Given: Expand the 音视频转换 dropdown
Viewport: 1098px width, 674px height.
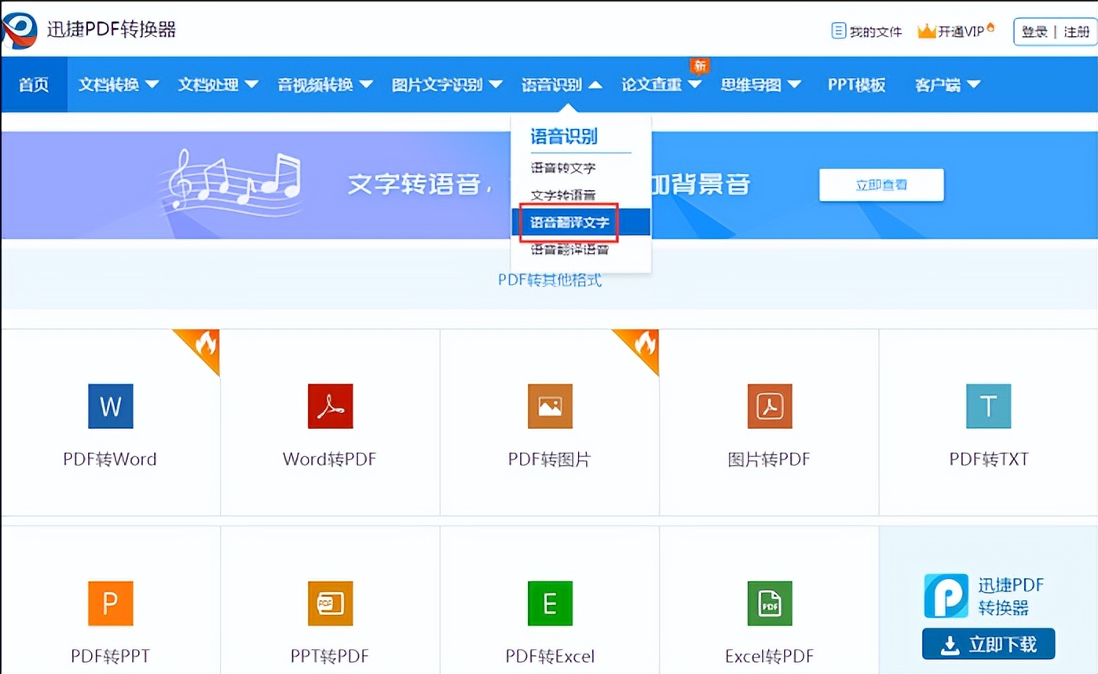Looking at the screenshot, I should [323, 84].
